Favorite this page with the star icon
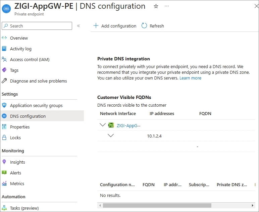259x212 pixels. point(156,6)
